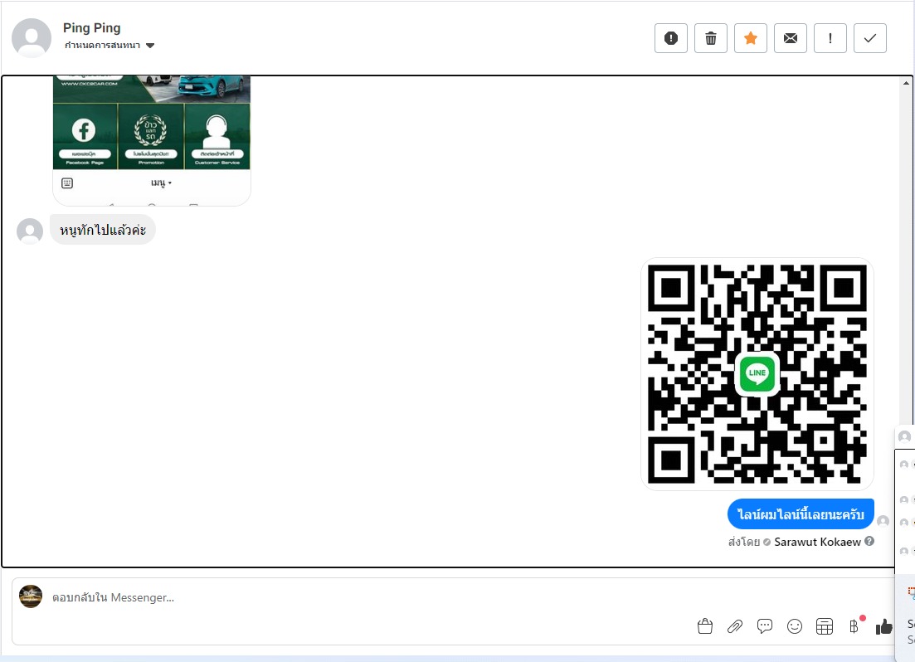Open shopping bag products icon in composer
Screen dimensions: 915x662
[x=705, y=626]
